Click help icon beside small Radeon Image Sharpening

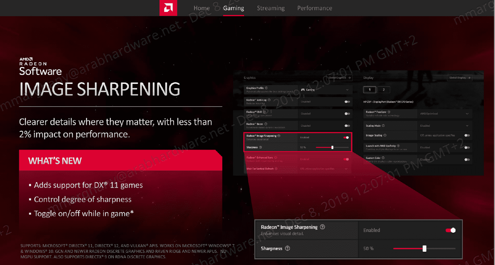(279, 136)
